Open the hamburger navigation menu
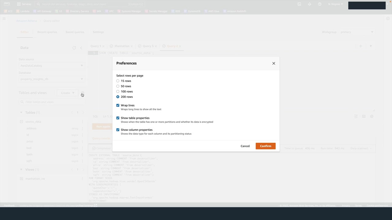This screenshot has width=392, height=220. tap(4, 19)
